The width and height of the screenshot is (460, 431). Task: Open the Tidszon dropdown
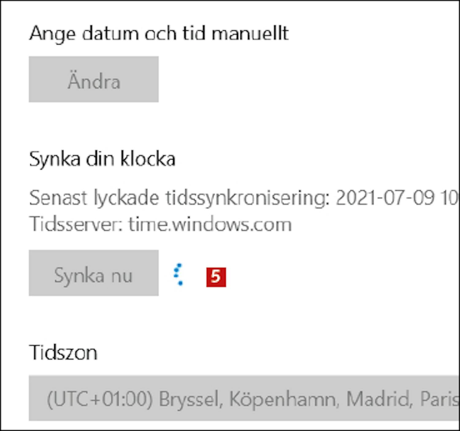pos(244,398)
